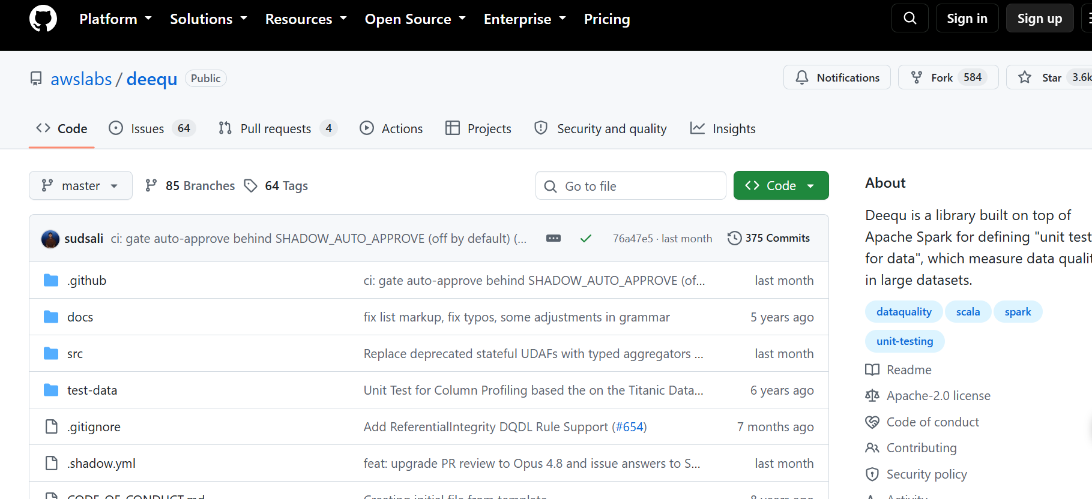Open the spark topic tag
Screen dimensions: 1092x499
(1018, 312)
